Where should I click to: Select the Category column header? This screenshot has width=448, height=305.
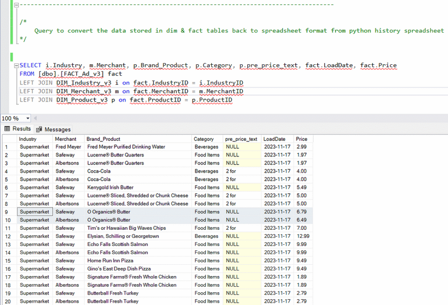[x=207, y=139]
